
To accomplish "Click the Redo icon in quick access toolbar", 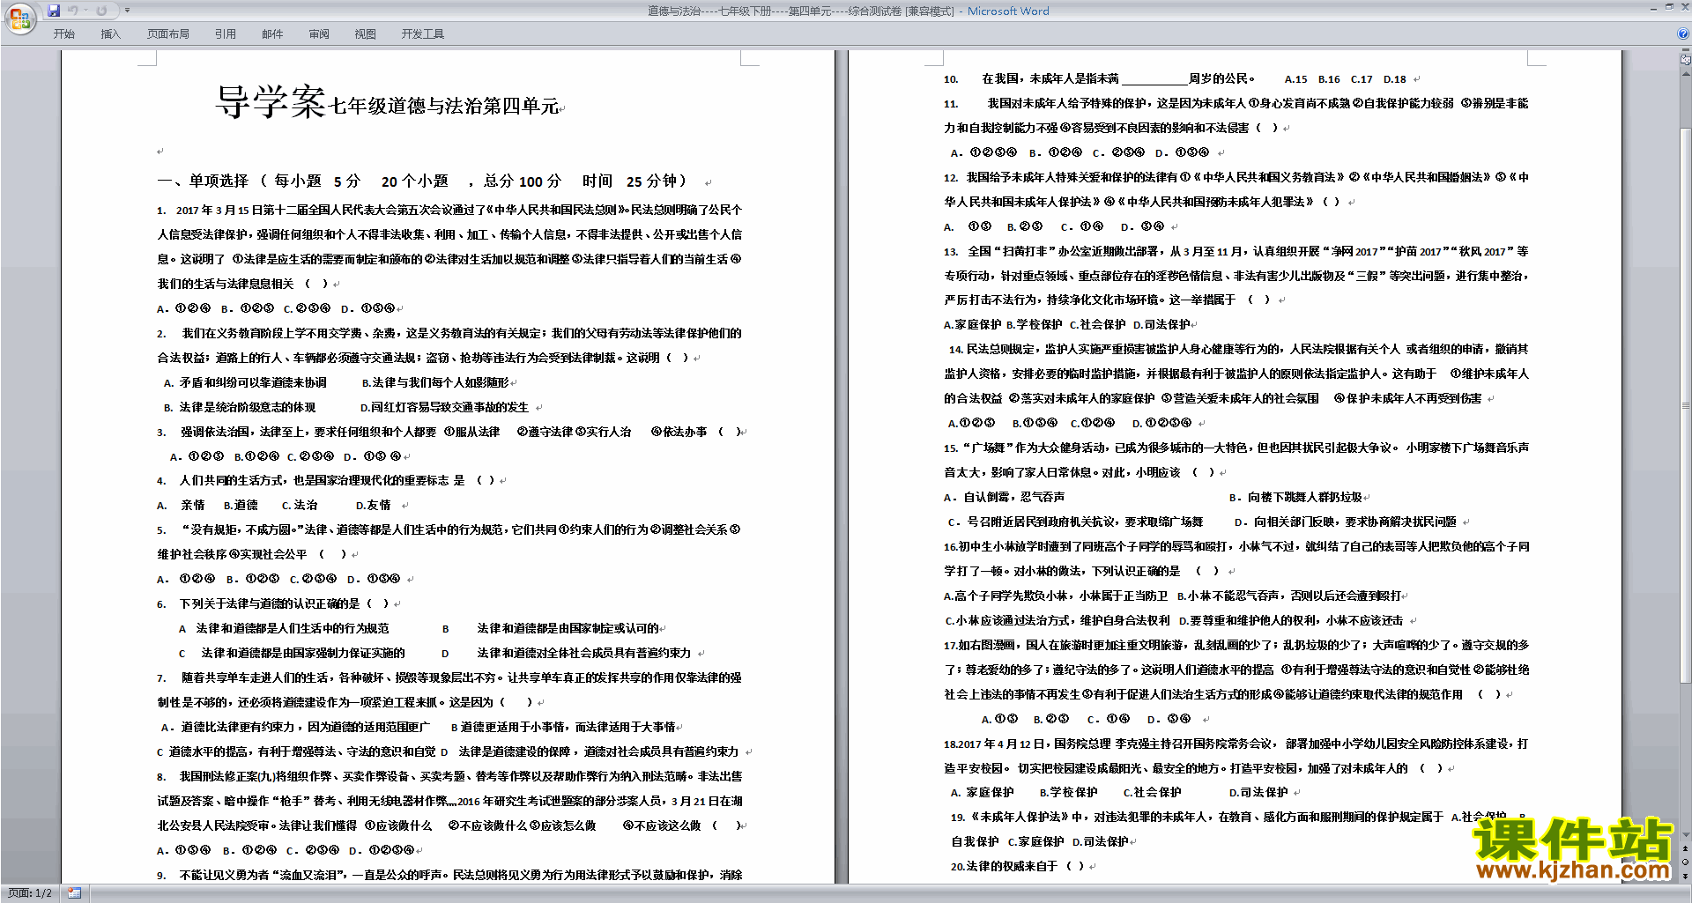I will pyautogui.click(x=101, y=11).
